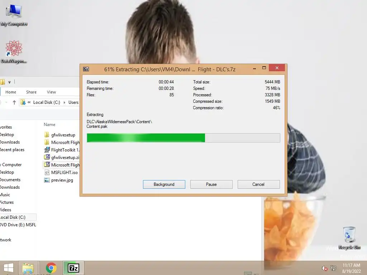Open the Share ribbon tab in Explorer

click(x=32, y=92)
